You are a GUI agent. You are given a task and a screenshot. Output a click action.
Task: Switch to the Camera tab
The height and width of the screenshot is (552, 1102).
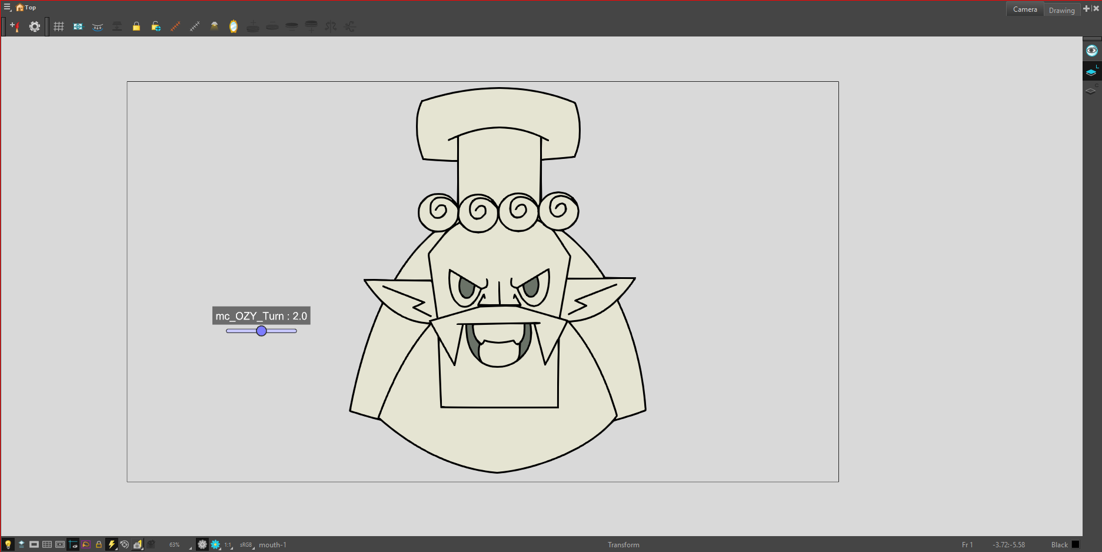[x=1025, y=9]
